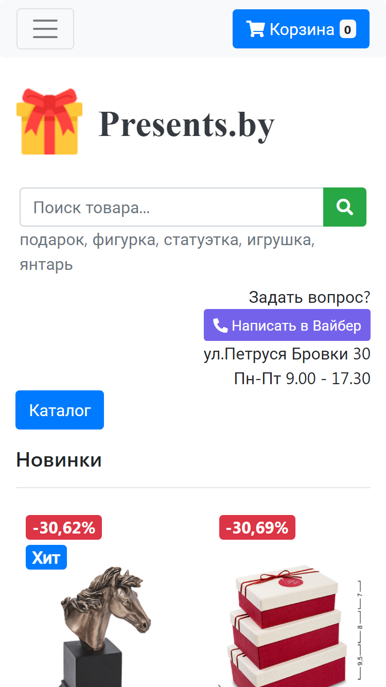Click the -30,69% discount badge
This screenshot has width=386, height=687.
[x=257, y=527]
